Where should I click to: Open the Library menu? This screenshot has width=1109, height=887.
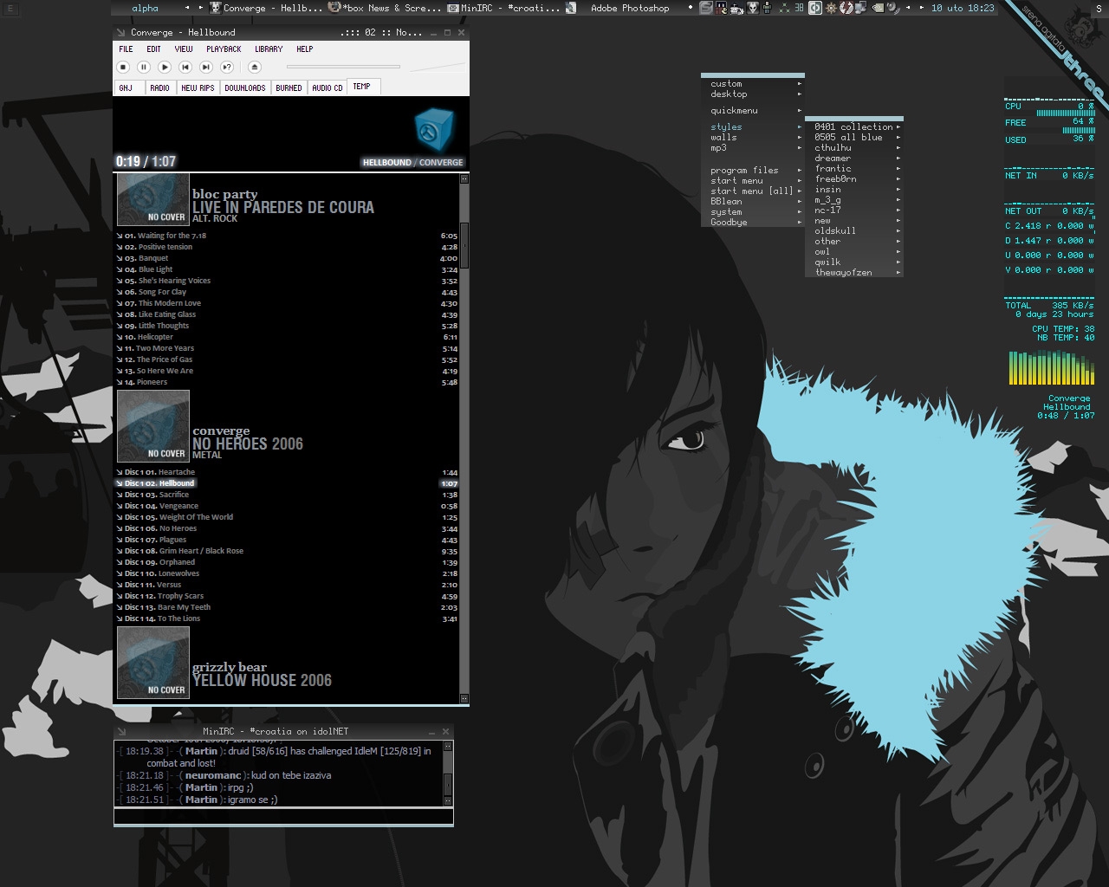click(269, 49)
